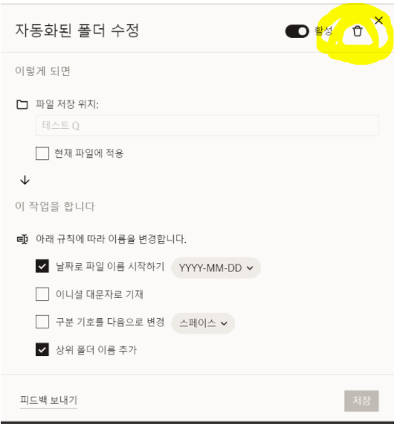Tick the 구분 기호를 다음으로 변경 checkbox
406x429 pixels.
42,322
